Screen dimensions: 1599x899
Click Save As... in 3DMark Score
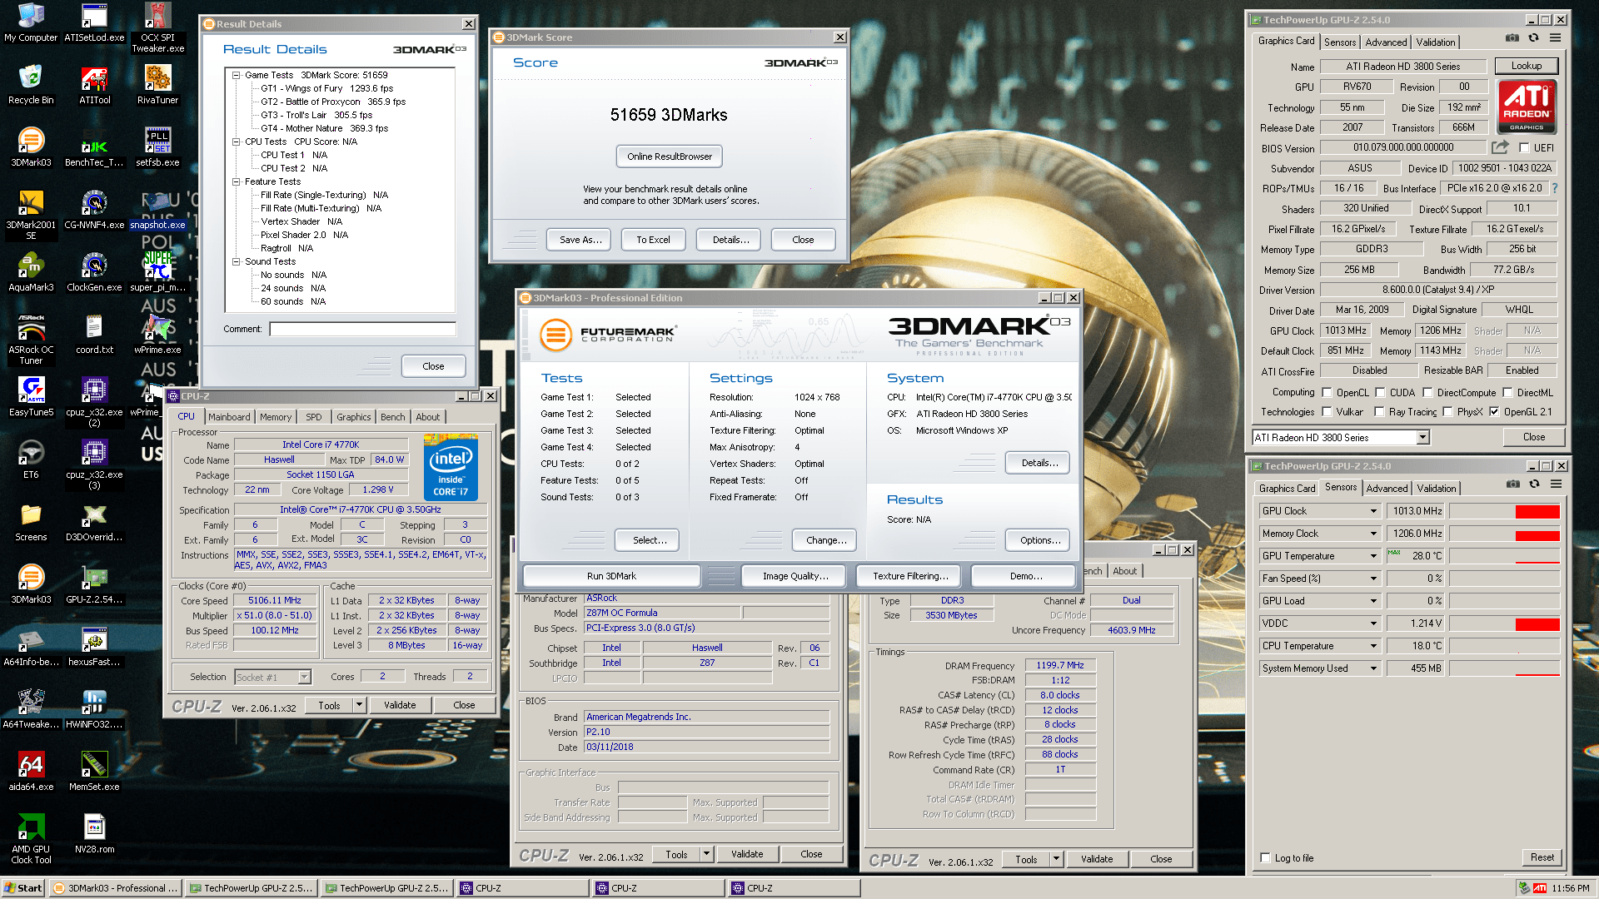580,240
